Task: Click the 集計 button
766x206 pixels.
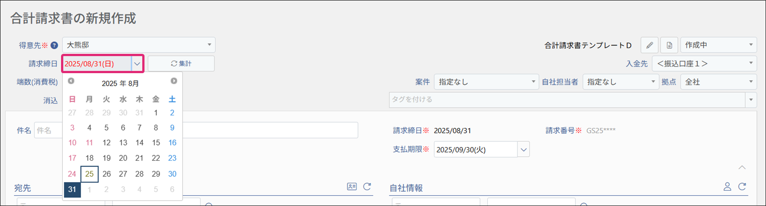Action: (x=181, y=64)
